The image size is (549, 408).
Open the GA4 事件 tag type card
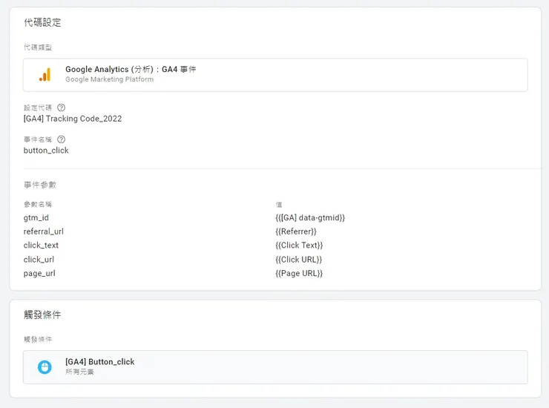point(275,75)
